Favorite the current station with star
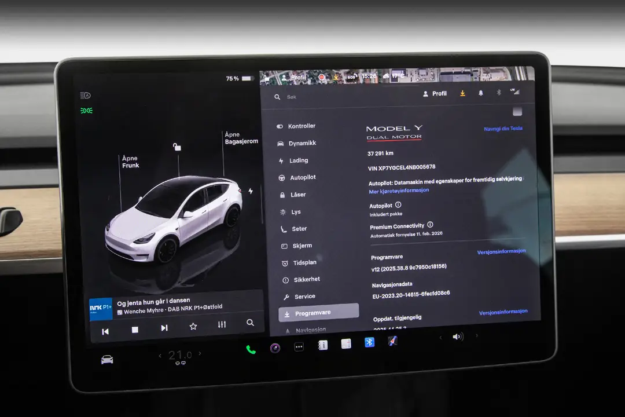 pos(193,327)
